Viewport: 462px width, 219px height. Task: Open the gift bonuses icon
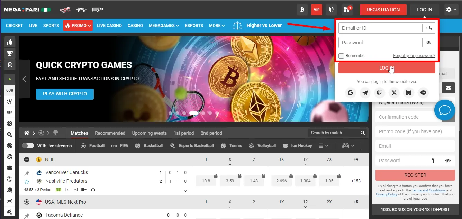[x=346, y=10]
